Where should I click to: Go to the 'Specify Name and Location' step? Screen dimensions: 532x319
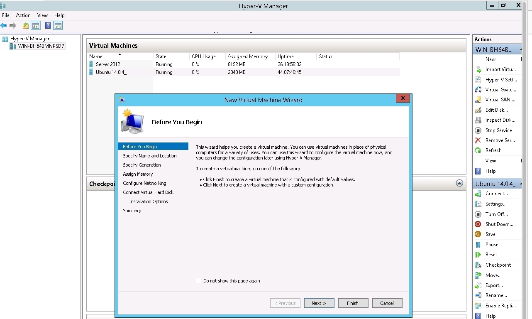149,156
